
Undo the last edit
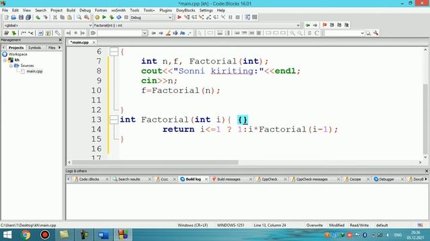[x=38, y=17]
